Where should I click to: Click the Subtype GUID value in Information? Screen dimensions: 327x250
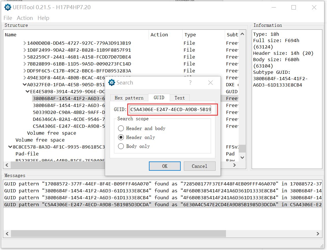point(280,82)
